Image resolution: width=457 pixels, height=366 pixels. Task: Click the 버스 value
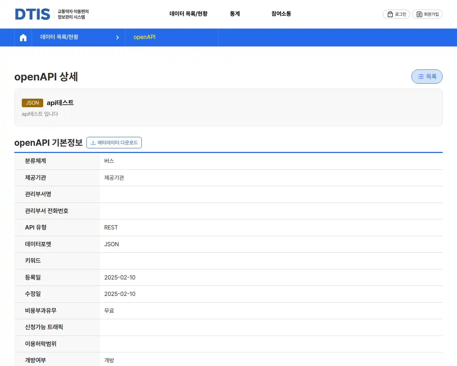click(x=109, y=161)
